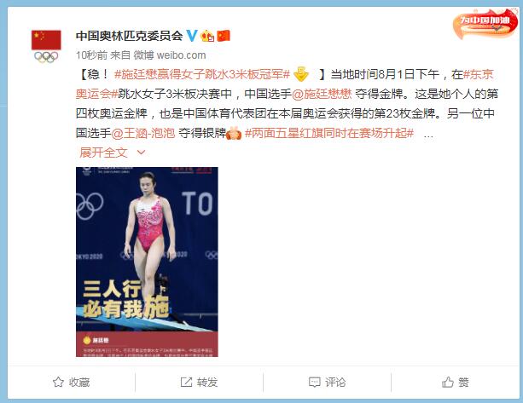The image size is (523, 403).
Task: Click the speech bubble 评论 icon
Action: 315,382
